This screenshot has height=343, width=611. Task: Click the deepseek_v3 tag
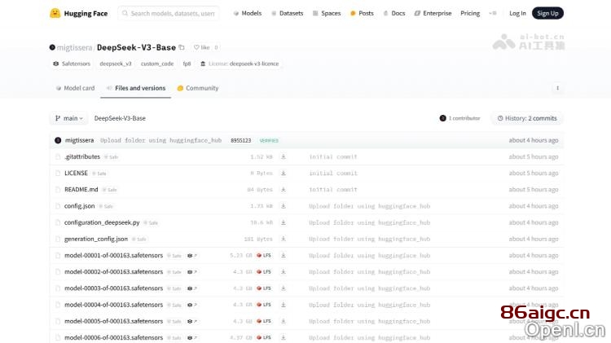[x=116, y=64]
